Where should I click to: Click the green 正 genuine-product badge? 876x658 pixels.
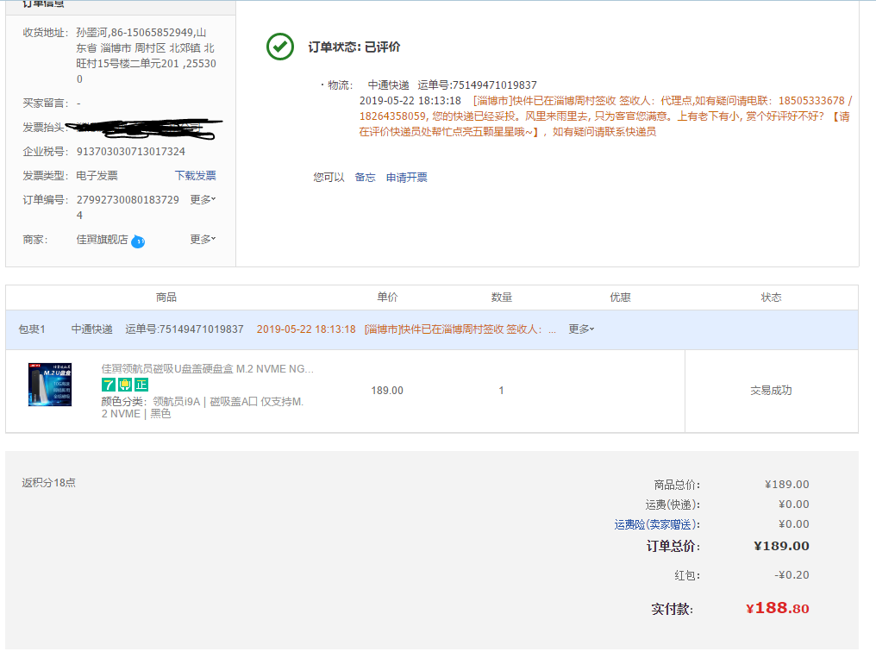(x=141, y=385)
